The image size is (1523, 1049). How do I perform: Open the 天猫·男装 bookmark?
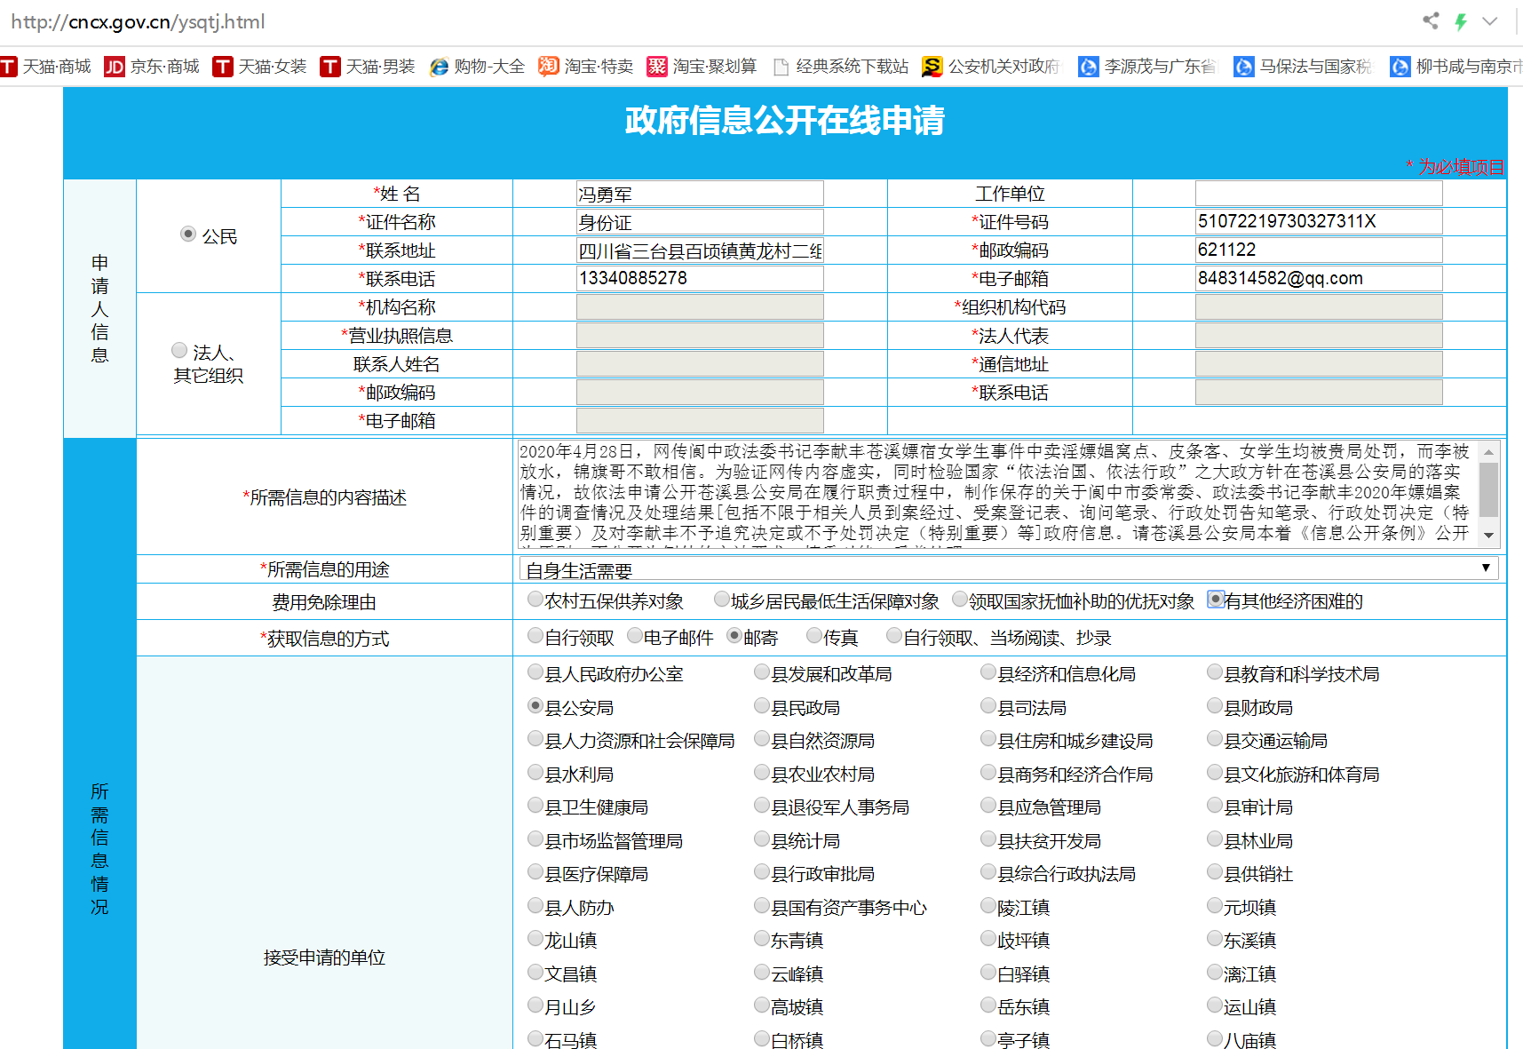pyautogui.click(x=368, y=67)
